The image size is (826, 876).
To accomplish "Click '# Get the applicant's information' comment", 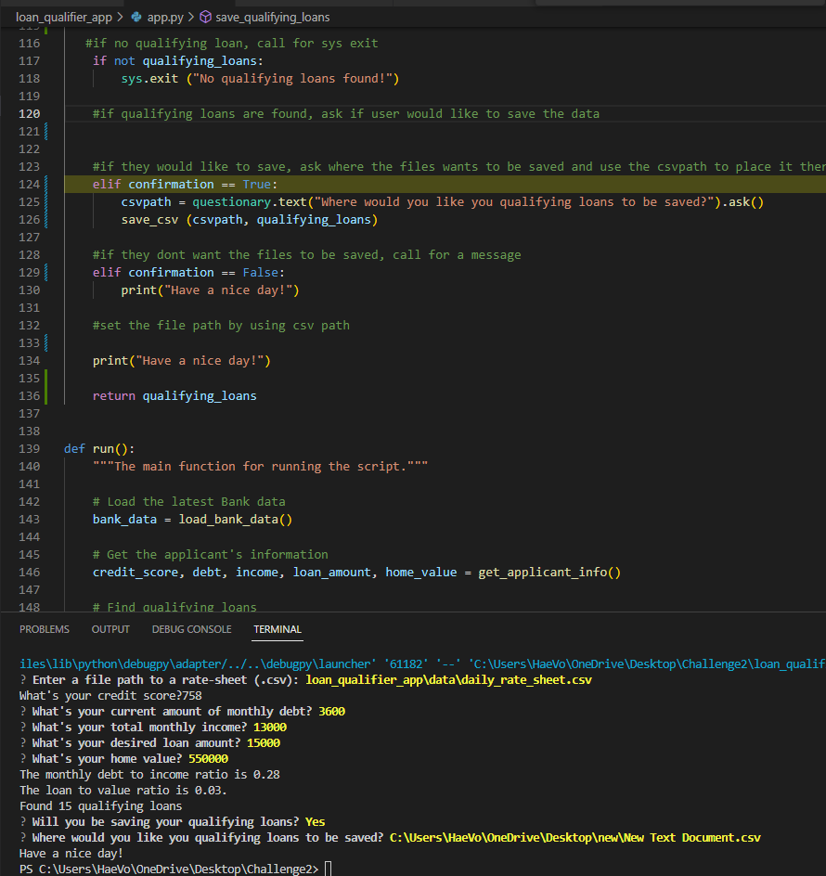I will [x=210, y=555].
